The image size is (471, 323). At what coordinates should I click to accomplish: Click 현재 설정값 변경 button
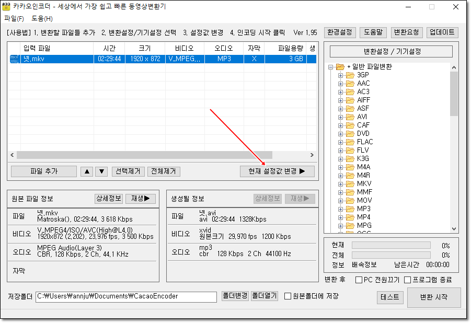pos(277,171)
